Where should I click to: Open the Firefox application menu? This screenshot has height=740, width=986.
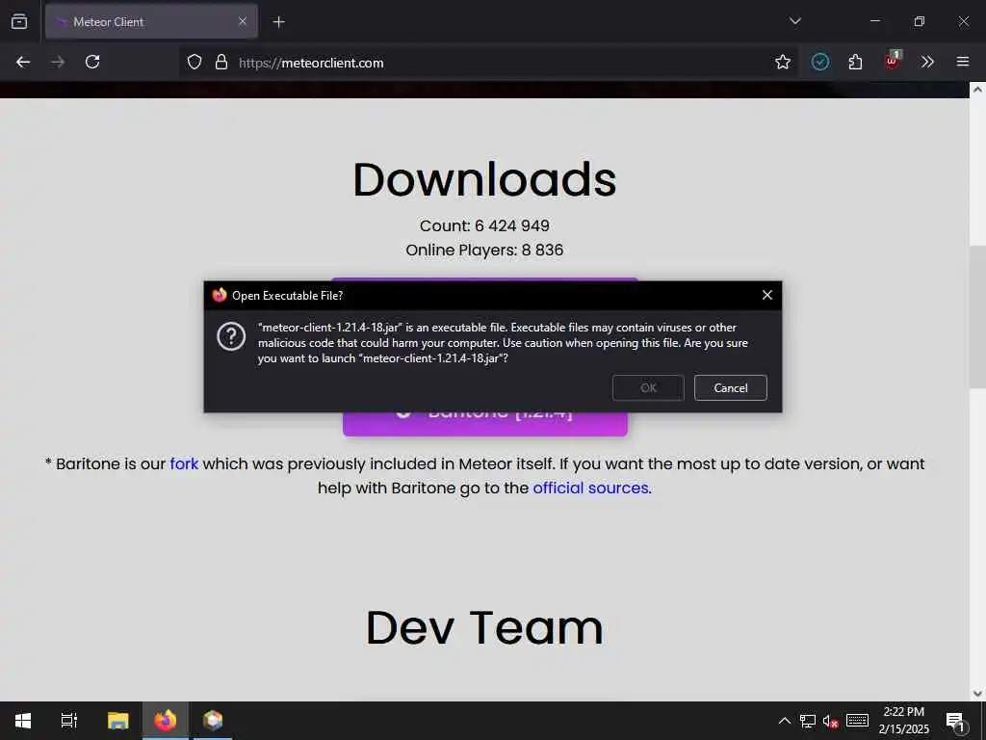pyautogui.click(x=963, y=62)
